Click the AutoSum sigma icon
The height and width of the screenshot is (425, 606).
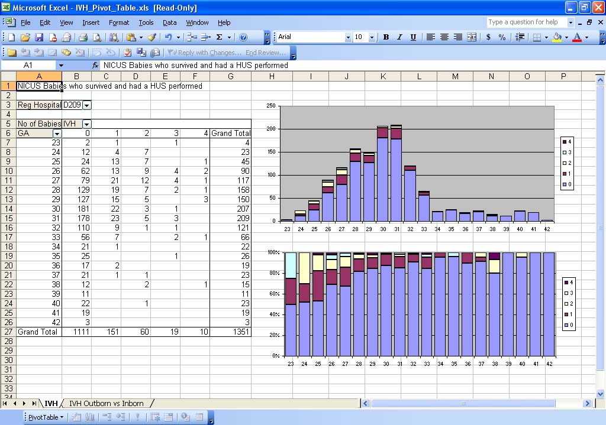[x=220, y=37]
